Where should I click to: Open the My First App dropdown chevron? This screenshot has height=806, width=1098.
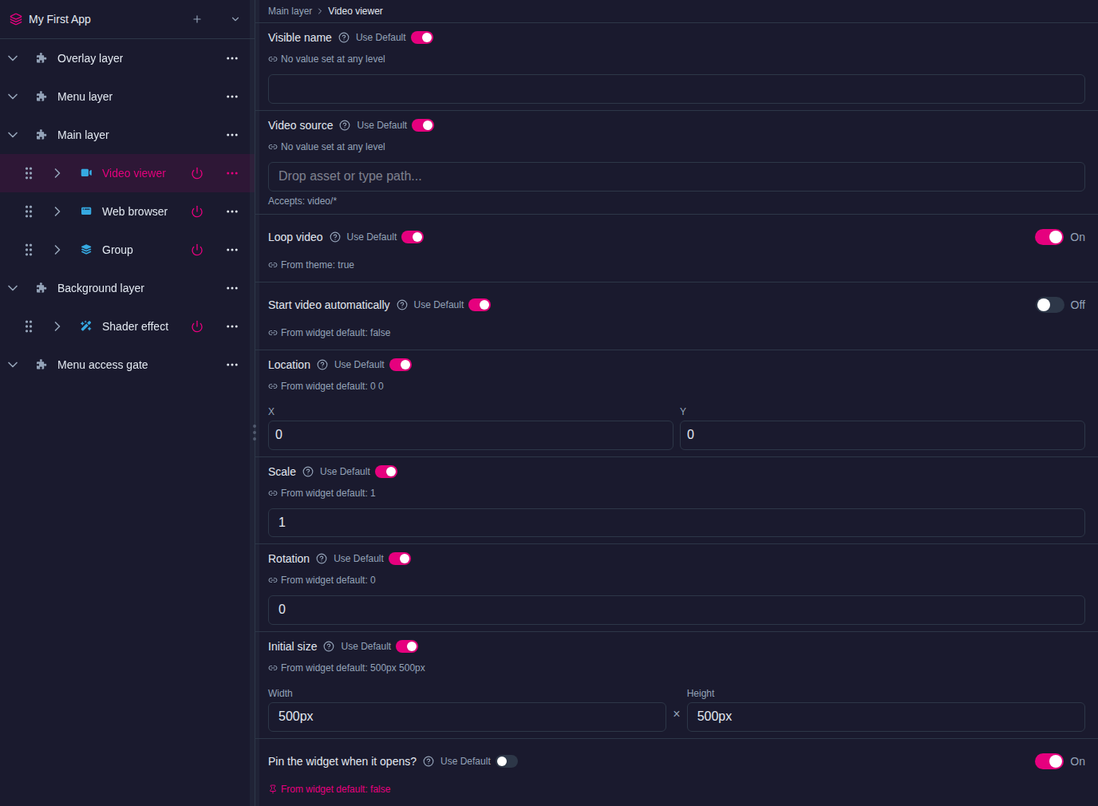[235, 19]
